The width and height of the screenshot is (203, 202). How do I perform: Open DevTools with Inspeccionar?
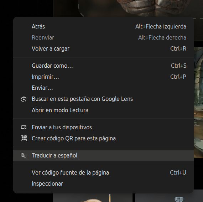[103, 183]
